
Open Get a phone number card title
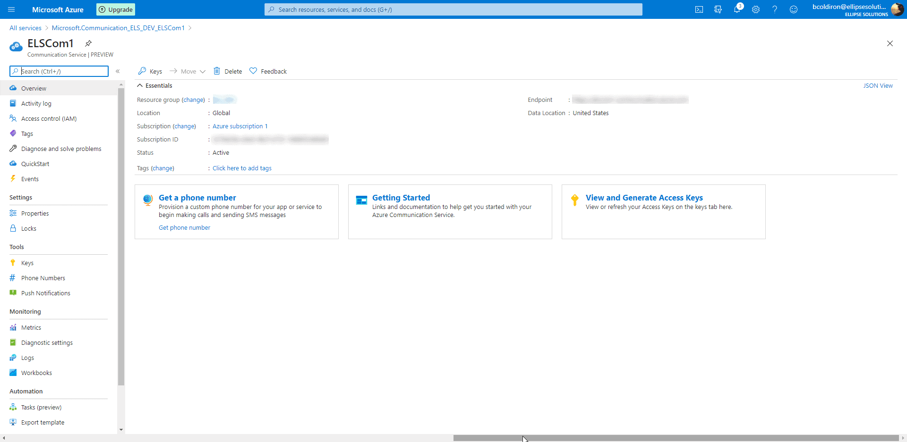tap(197, 198)
